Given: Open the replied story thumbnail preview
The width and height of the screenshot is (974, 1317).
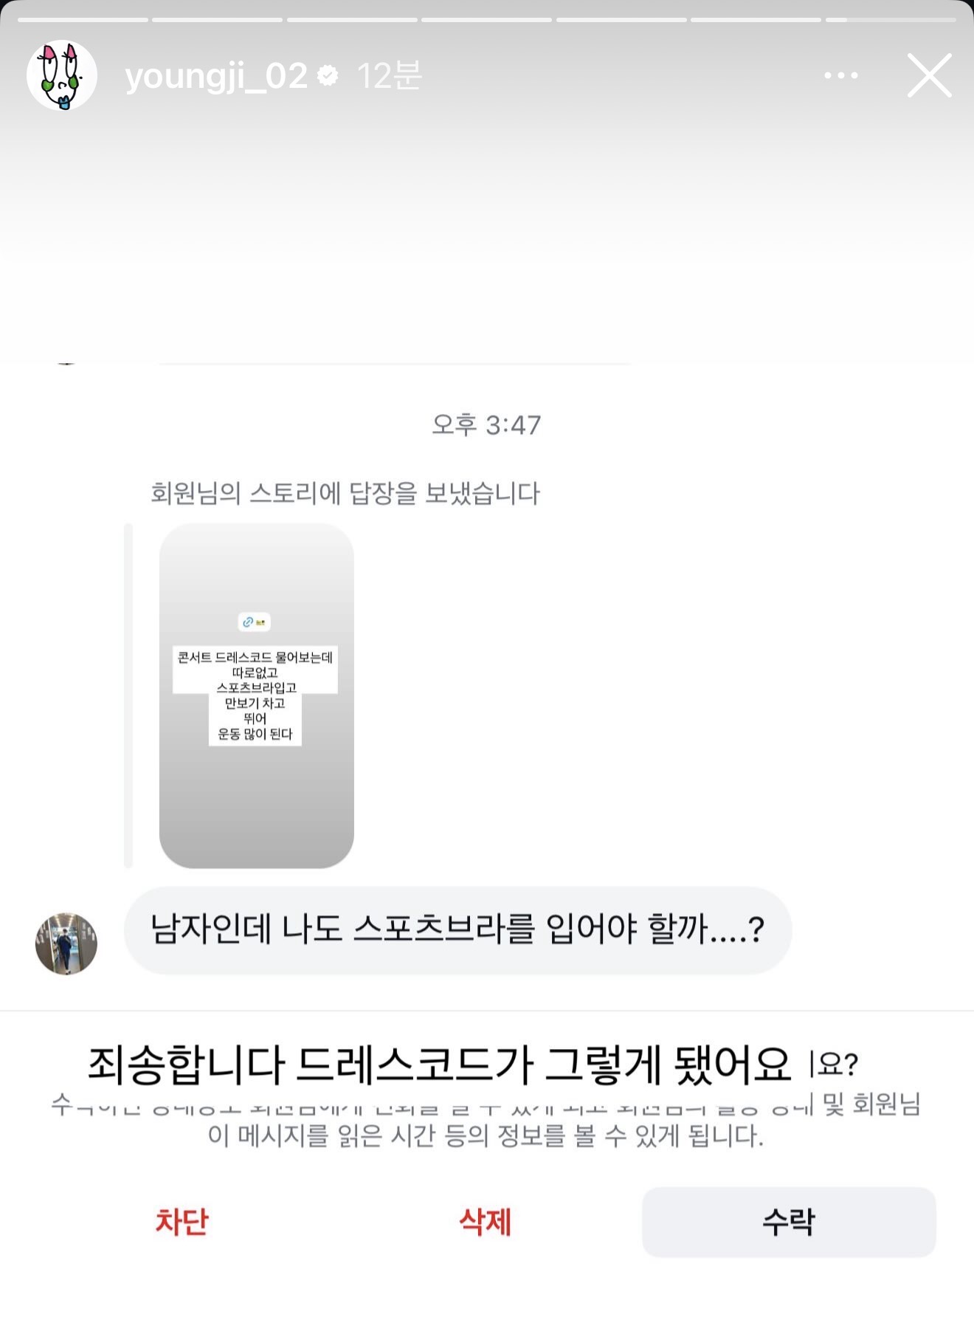Looking at the screenshot, I should (256, 695).
